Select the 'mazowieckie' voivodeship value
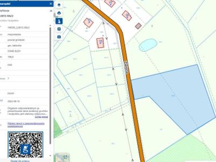Image resolution: width=216 pixels, height=162 pixels. point(14,34)
